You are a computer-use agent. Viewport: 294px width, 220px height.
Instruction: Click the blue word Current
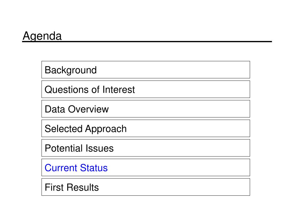61,168
